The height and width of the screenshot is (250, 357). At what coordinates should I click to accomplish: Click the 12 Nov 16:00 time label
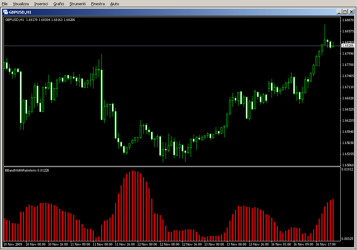click(192, 244)
